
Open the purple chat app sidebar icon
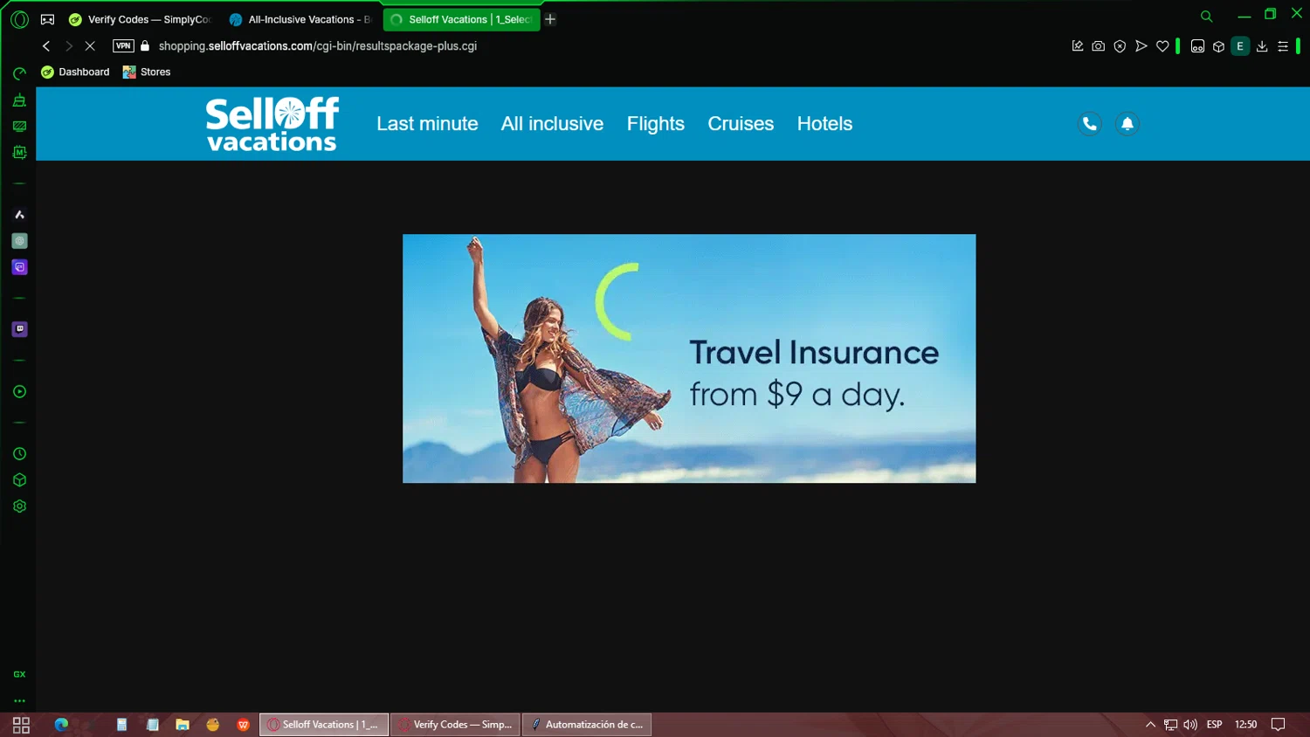[x=19, y=267]
